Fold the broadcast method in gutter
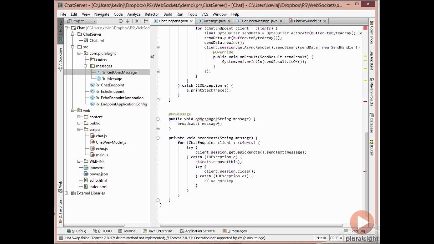434x244 pixels. [x=158, y=138]
